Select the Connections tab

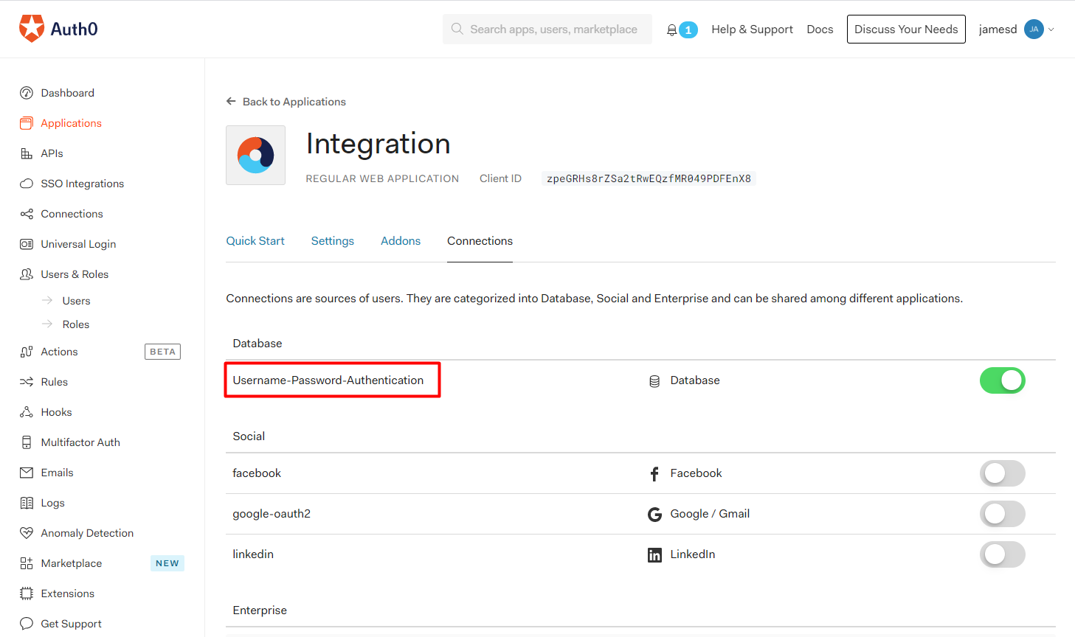(x=480, y=241)
